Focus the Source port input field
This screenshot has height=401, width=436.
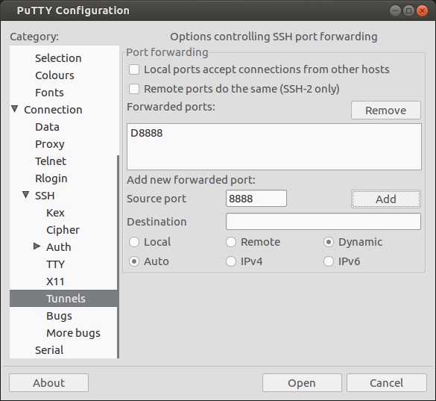coord(256,199)
